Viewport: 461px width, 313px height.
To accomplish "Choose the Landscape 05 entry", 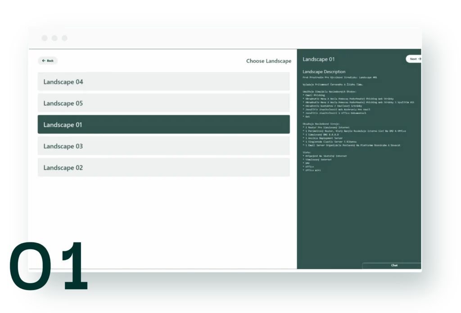I will click(x=164, y=103).
